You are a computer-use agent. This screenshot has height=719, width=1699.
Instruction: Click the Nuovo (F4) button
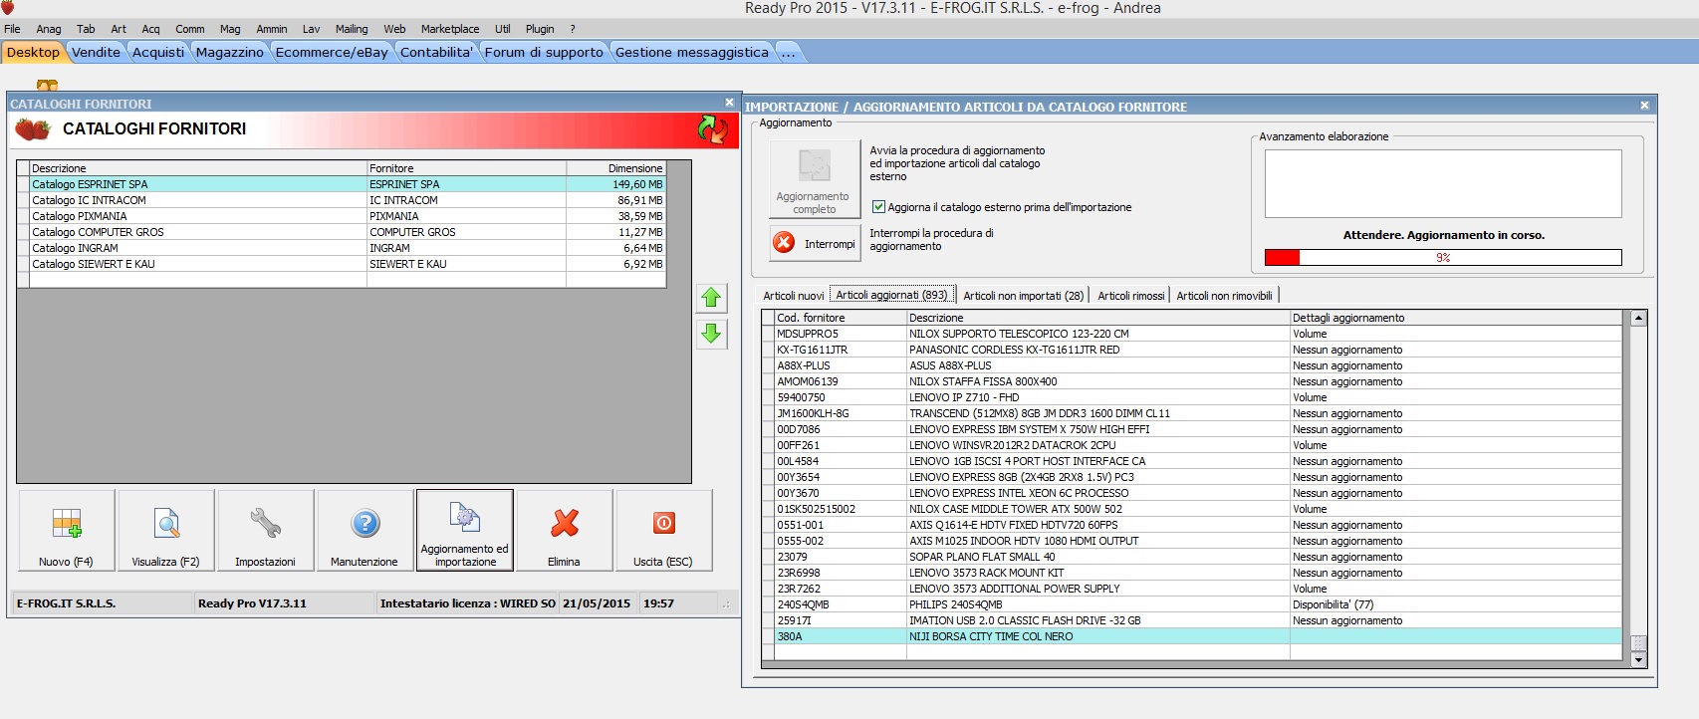pos(67,530)
